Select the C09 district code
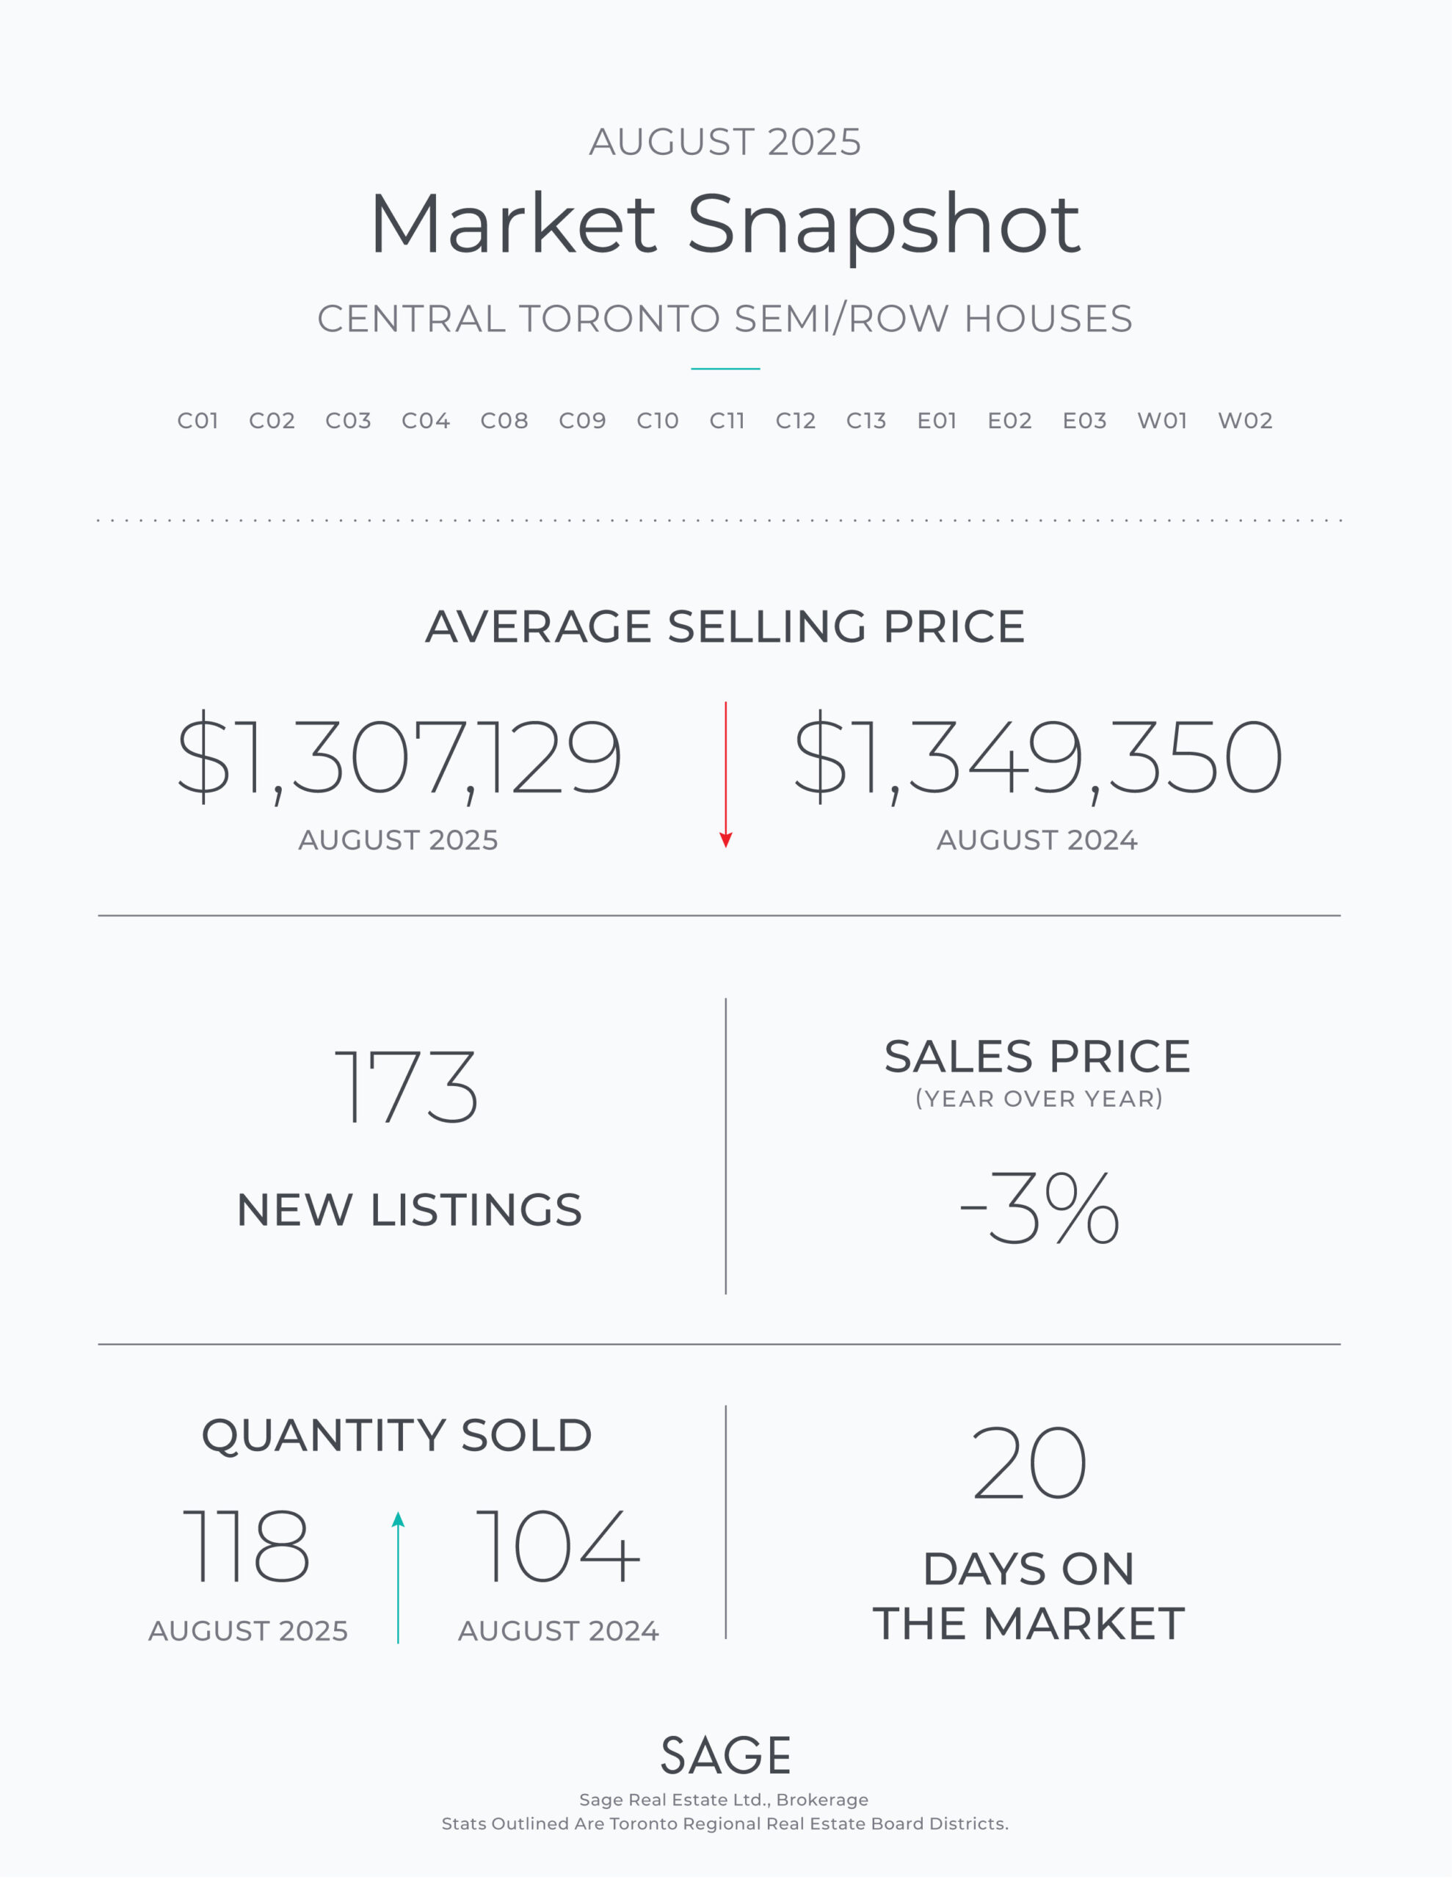Image resolution: width=1452 pixels, height=1880 pixels. click(x=583, y=421)
